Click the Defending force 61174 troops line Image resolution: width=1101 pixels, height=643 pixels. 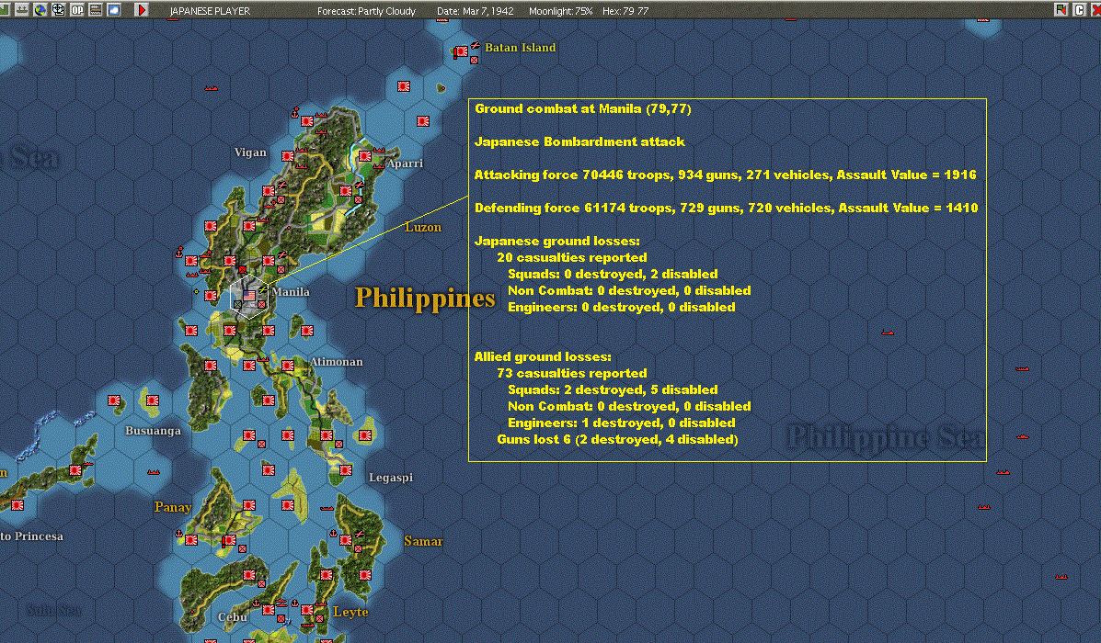coord(726,208)
